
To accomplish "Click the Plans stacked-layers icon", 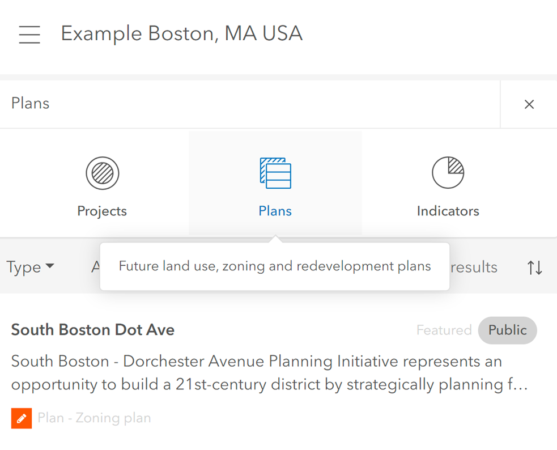I will 275,172.
